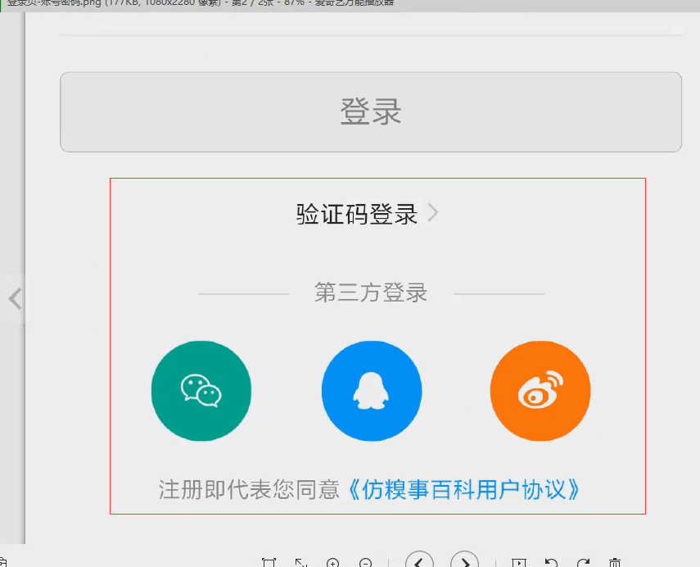Start slideshow with the play-frame icon
The width and height of the screenshot is (700, 567).
(519, 563)
